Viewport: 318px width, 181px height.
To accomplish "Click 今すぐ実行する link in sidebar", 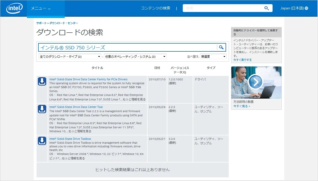I will click(x=243, y=60).
